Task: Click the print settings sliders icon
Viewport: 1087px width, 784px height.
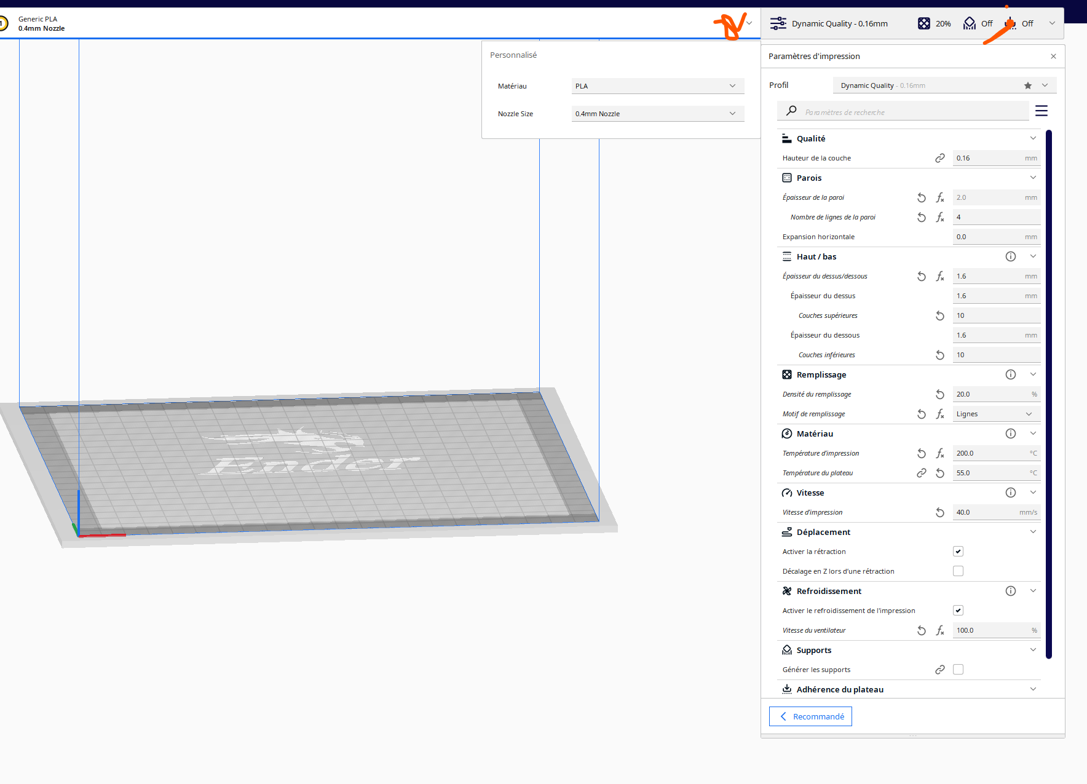Action: (778, 23)
